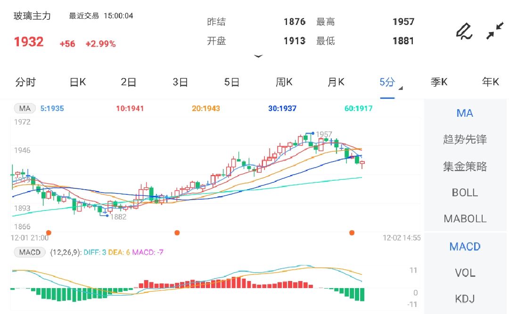Image resolution: width=509 pixels, height=314 pixels.
Task: Click the leftmost orange timeline dot
Action: (49, 233)
